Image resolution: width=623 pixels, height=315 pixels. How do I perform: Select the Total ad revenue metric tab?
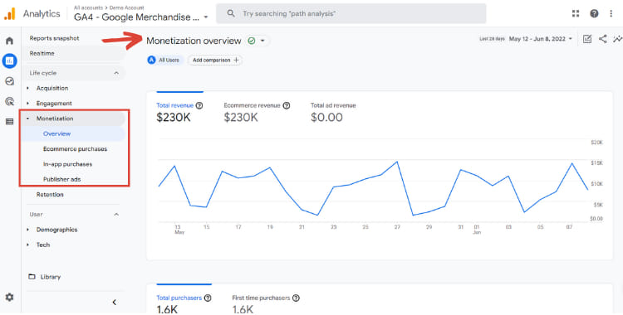(x=333, y=112)
